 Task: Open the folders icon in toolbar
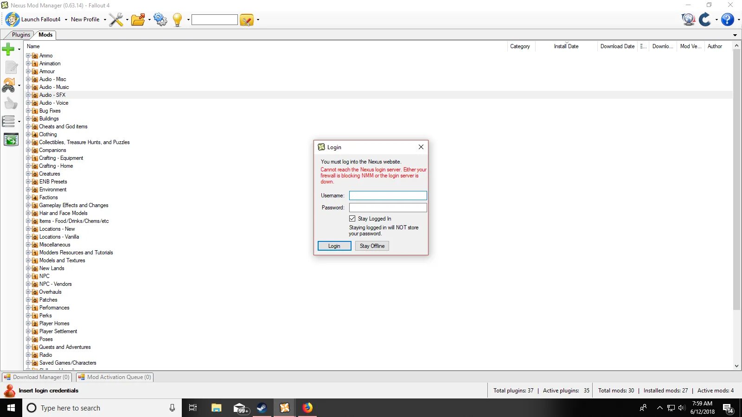pos(138,19)
